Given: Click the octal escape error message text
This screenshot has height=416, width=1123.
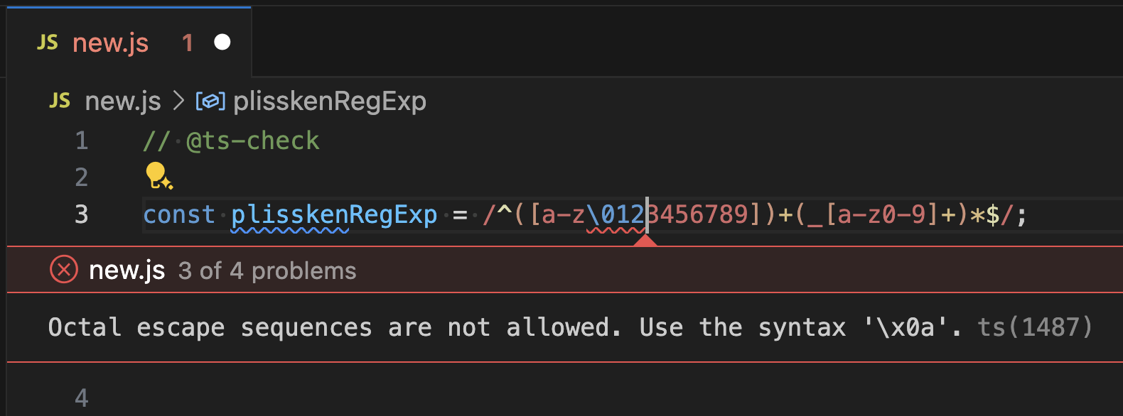Looking at the screenshot, I should point(498,327).
